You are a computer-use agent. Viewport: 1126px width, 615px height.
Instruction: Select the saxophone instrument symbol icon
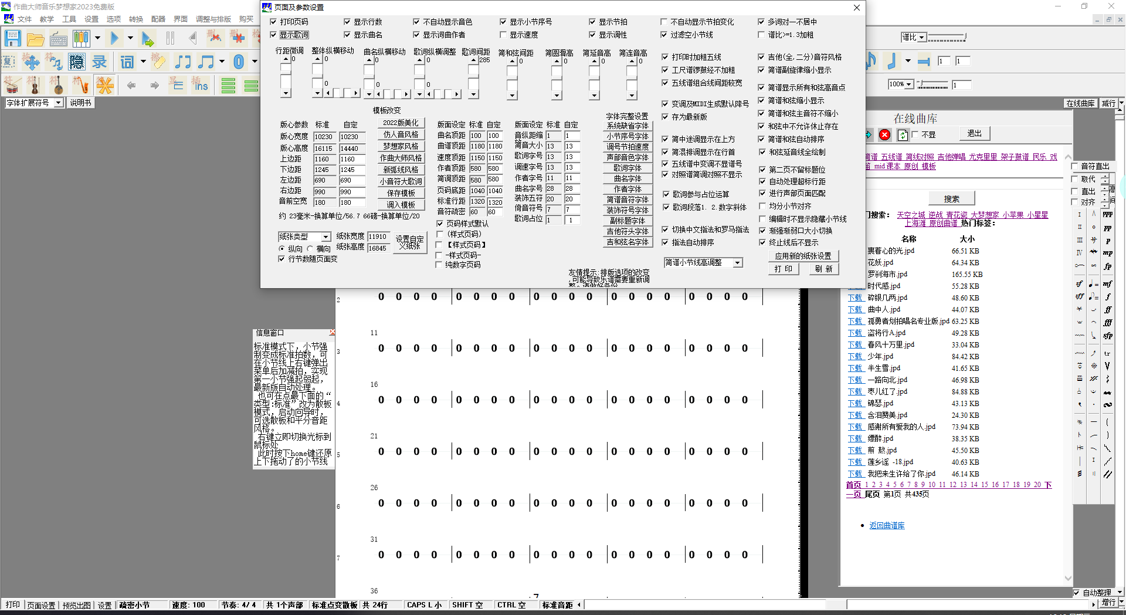point(81,85)
